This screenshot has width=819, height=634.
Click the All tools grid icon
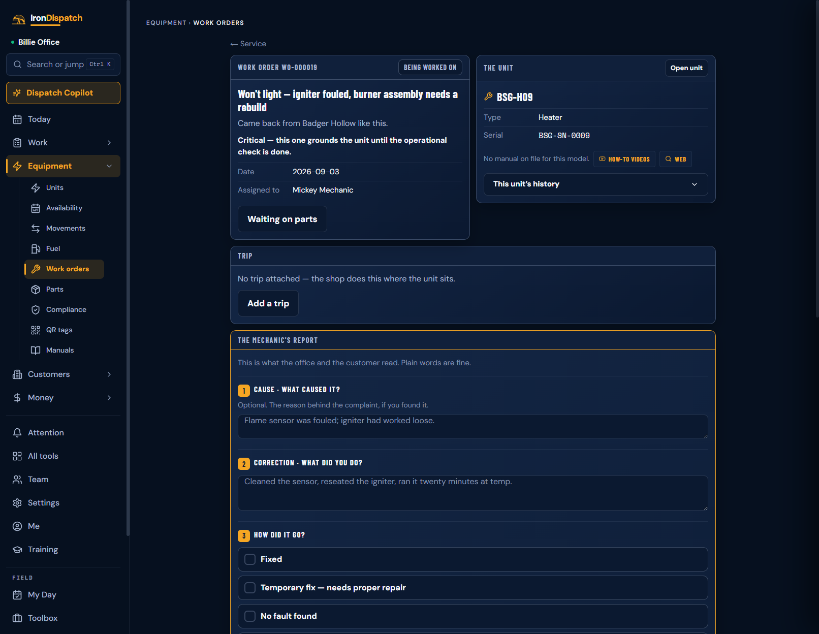point(17,456)
